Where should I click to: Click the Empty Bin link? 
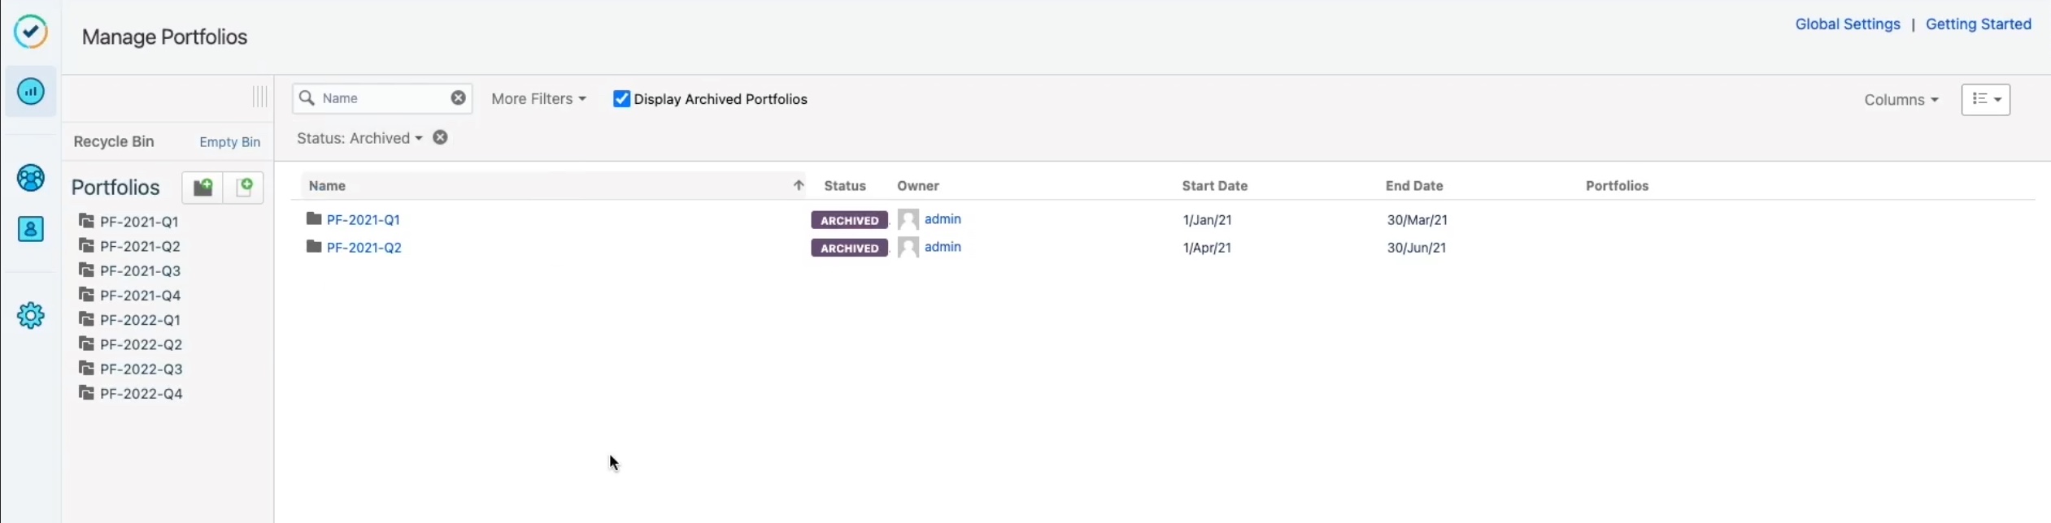(x=229, y=142)
